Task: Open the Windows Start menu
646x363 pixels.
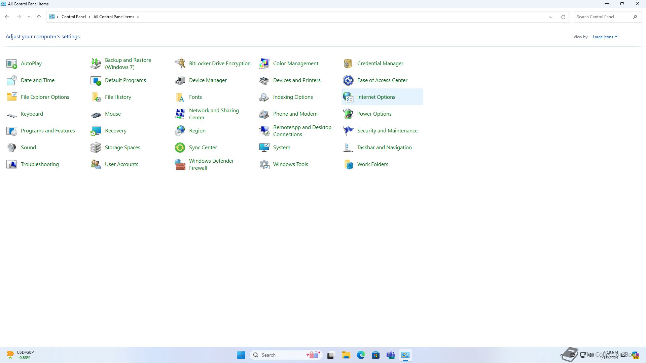Action: tap(241, 355)
